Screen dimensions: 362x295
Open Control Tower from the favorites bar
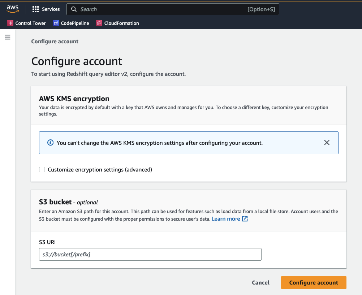pyautogui.click(x=30, y=23)
